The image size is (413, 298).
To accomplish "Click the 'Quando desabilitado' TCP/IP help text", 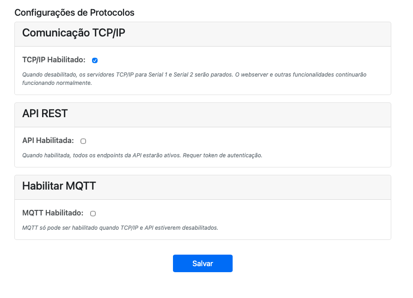I will [194, 74].
